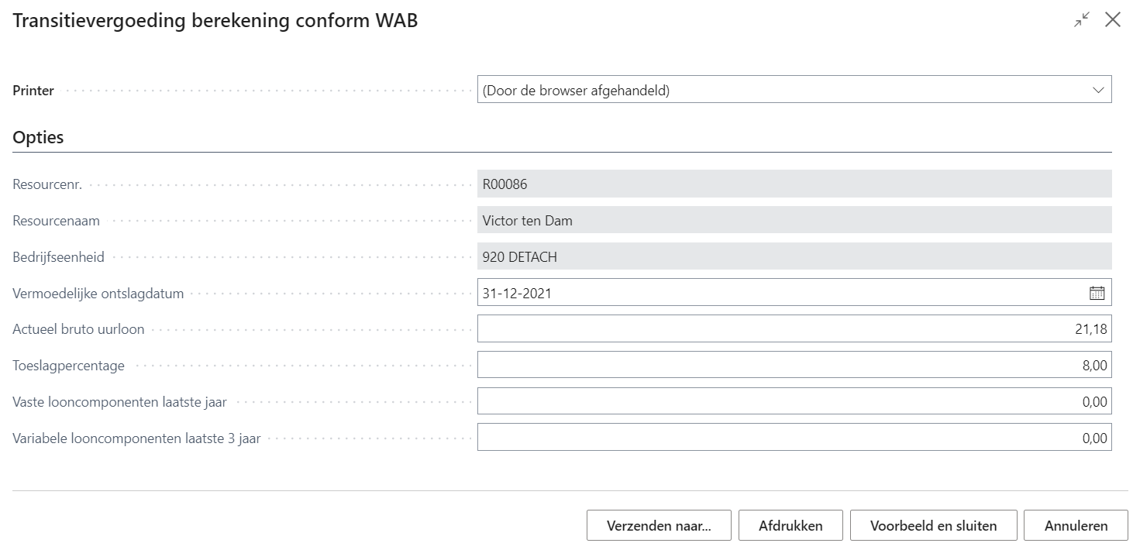Click the Bedrijfseenheid field 920 DETACH
This screenshot has width=1133, height=550.
(x=794, y=257)
